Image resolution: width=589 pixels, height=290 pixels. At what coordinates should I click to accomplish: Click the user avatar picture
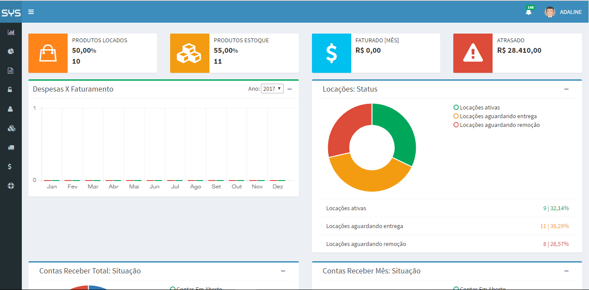point(550,12)
